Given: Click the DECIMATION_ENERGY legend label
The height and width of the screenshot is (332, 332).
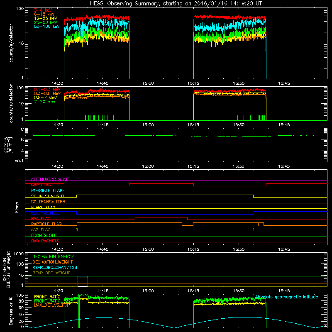Looking at the screenshot, I should (53, 256).
